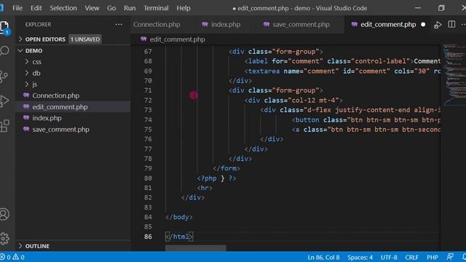Open the Go menu
This screenshot has height=262, width=466.
tap(111, 8)
